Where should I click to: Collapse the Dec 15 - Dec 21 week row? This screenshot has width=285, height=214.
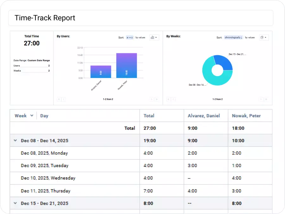coord(15,203)
